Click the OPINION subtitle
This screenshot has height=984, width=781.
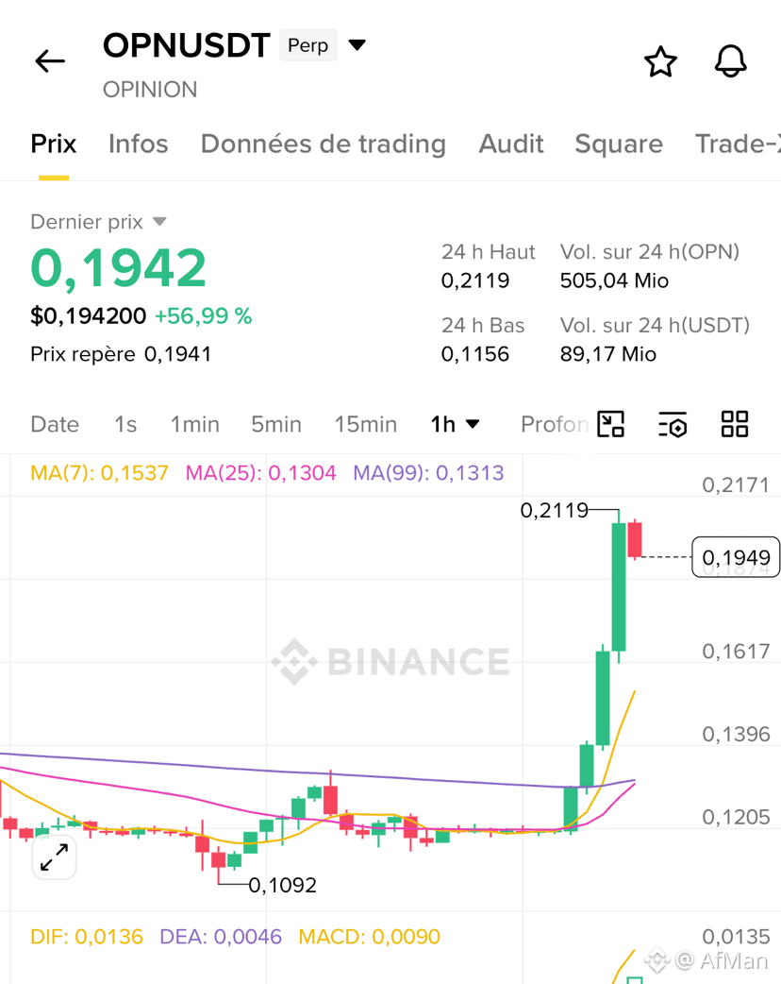(x=150, y=89)
